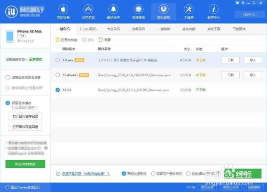Open the 工具箱 toolbox section
Image resolution: width=267 pixels, height=192 pixels.
[x=189, y=12]
